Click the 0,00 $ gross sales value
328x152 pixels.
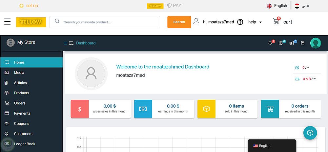110,106
